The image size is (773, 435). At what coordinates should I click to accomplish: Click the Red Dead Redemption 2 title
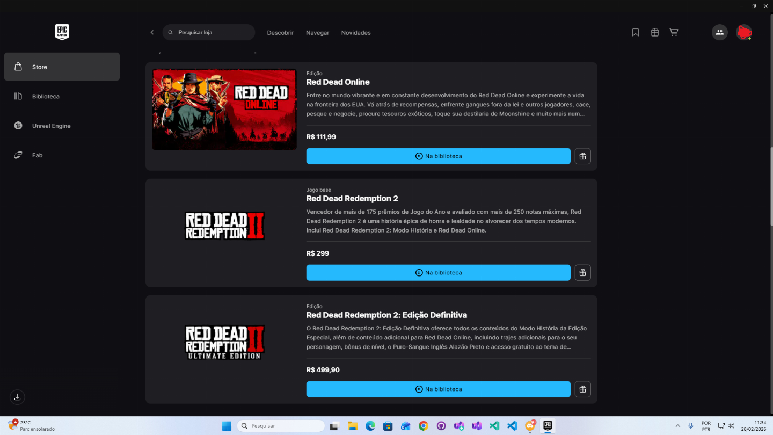tap(352, 199)
